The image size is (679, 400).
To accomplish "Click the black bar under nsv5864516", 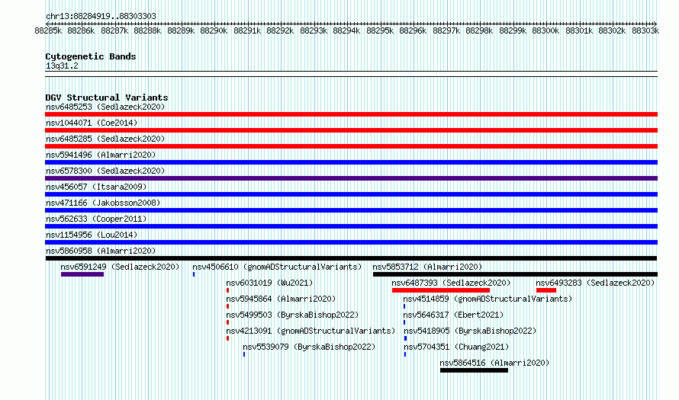I will tap(475, 370).
